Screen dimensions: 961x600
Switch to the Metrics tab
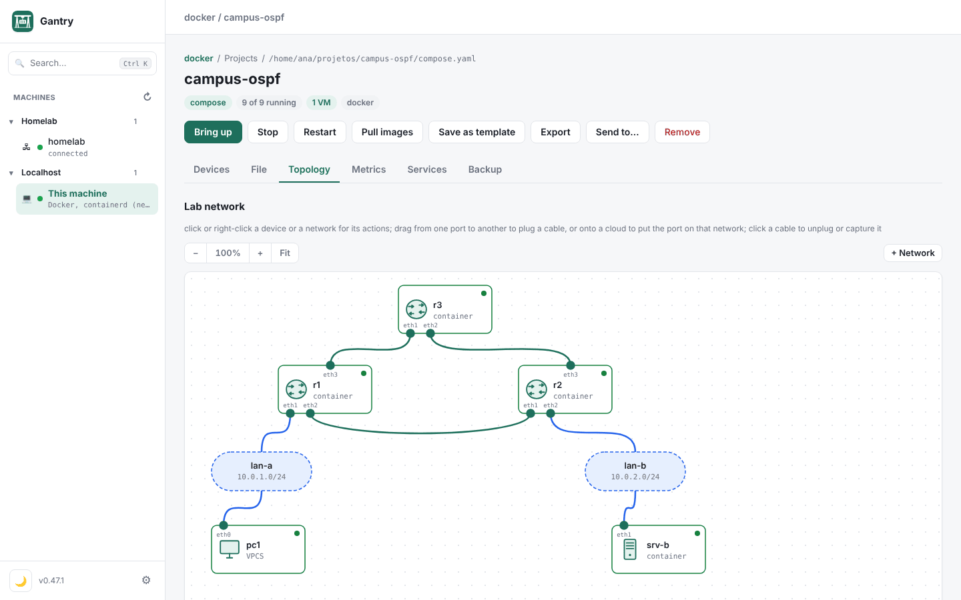369,169
